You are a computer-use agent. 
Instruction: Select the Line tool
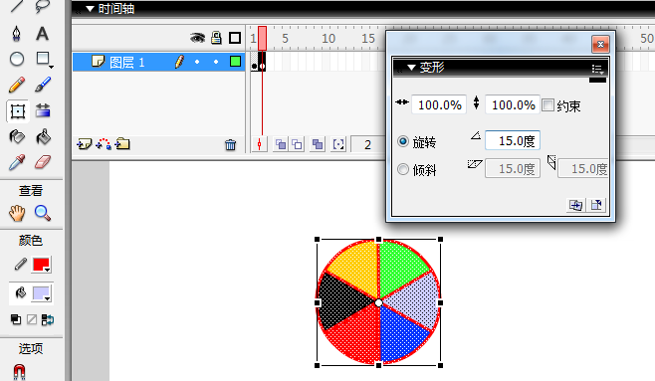tap(17, 6)
